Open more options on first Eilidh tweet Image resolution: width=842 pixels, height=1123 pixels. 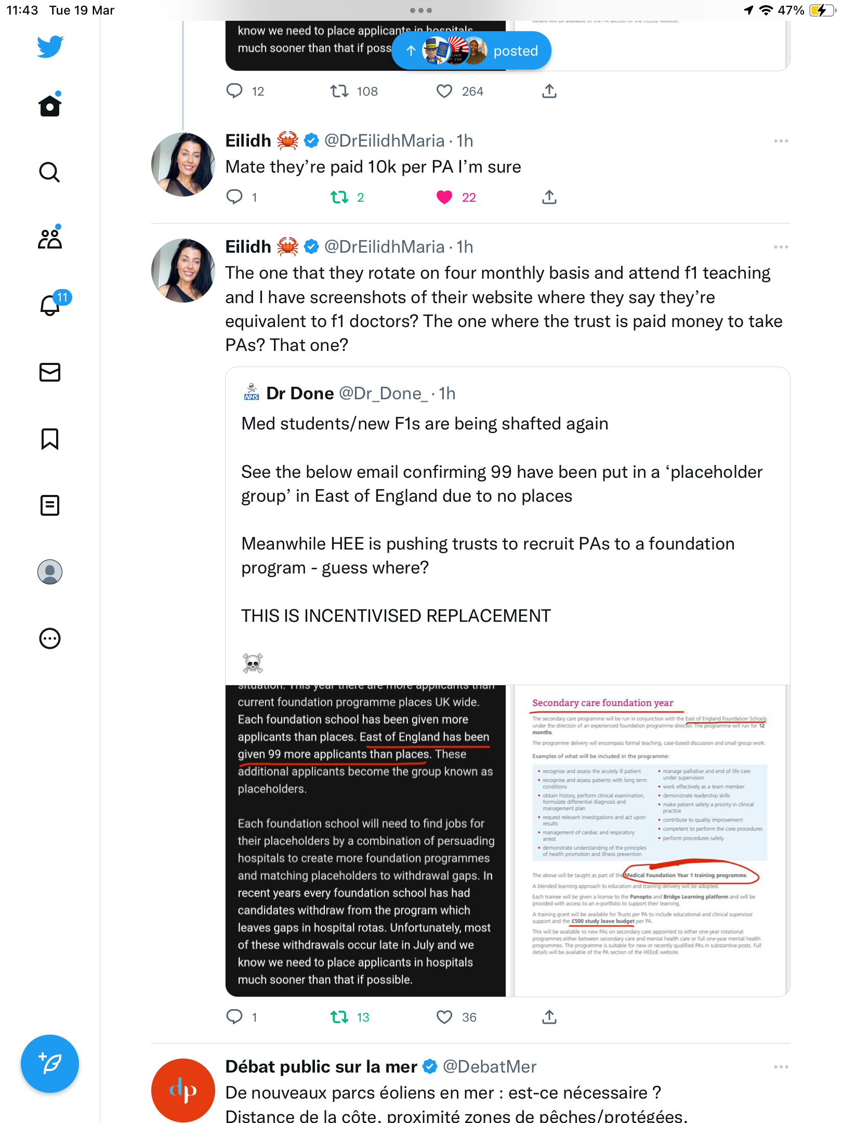tap(781, 141)
